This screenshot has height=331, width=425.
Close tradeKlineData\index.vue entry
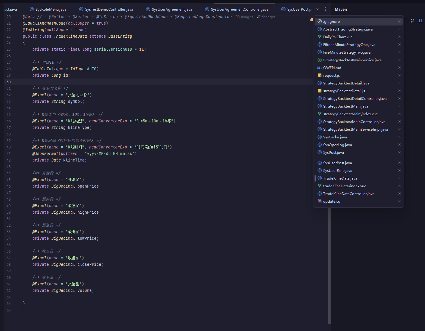[x=399, y=186]
